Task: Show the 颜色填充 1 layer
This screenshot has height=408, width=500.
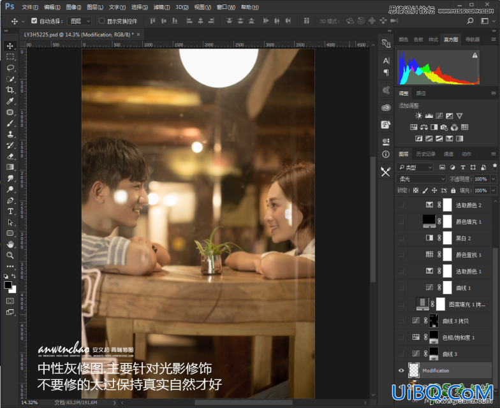Action: tap(401, 222)
